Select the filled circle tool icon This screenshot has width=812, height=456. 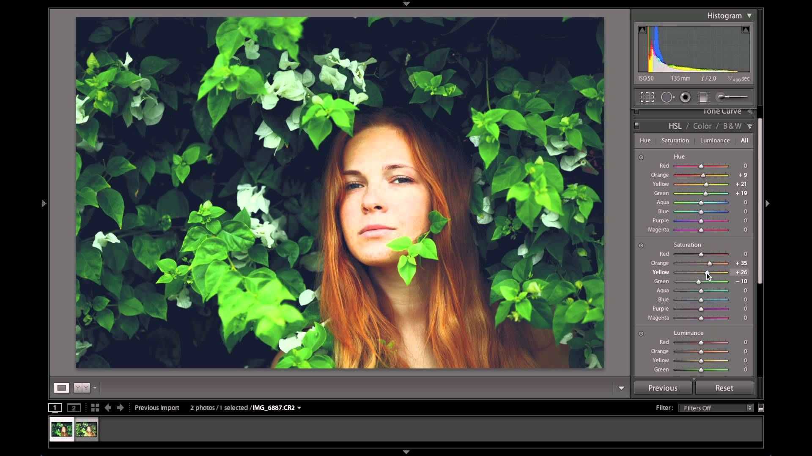pyautogui.click(x=685, y=97)
